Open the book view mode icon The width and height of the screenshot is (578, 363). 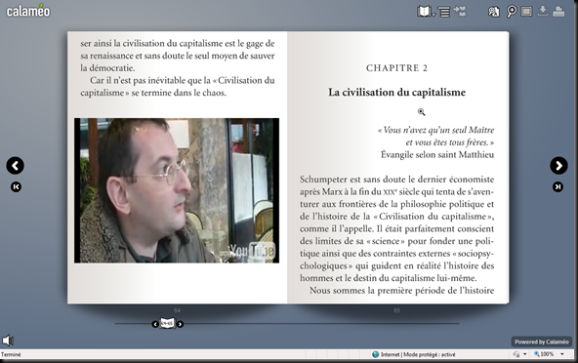tap(424, 12)
